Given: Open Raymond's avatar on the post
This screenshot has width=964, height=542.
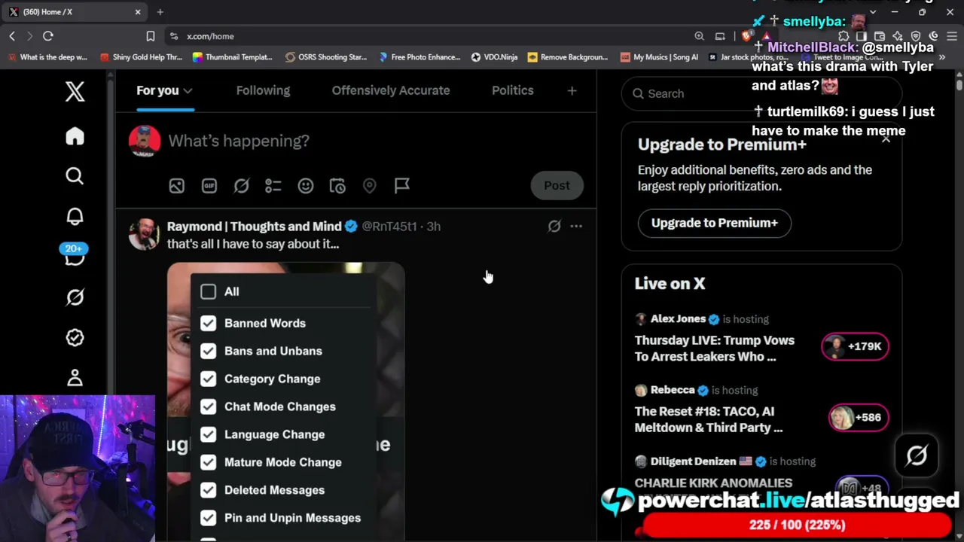Looking at the screenshot, I should coord(144,234).
